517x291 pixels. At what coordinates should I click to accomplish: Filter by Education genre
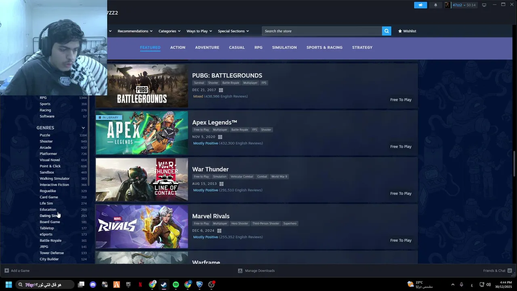click(x=48, y=209)
